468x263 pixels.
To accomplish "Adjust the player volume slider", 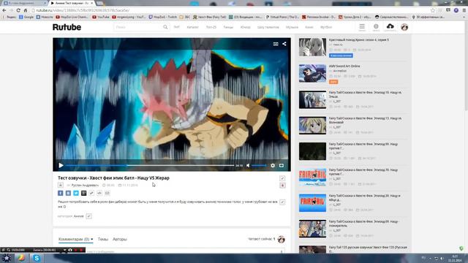I will (259, 165).
